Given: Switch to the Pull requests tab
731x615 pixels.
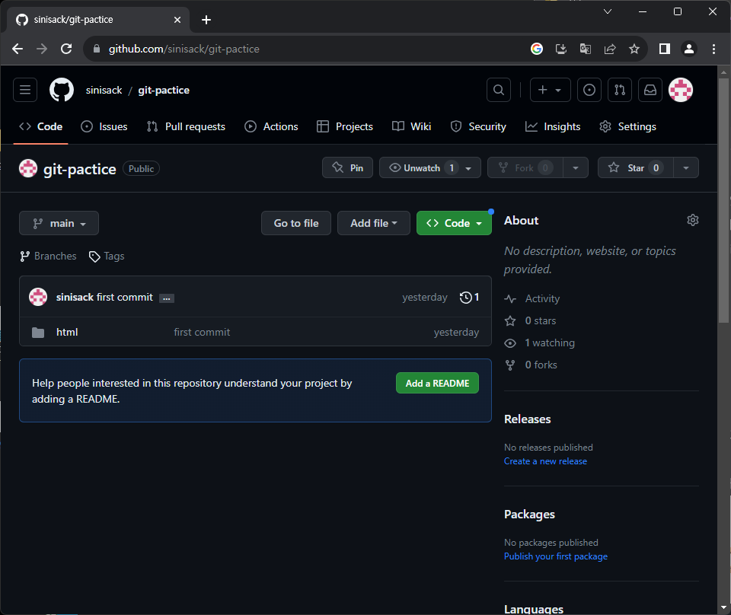Looking at the screenshot, I should 186,126.
